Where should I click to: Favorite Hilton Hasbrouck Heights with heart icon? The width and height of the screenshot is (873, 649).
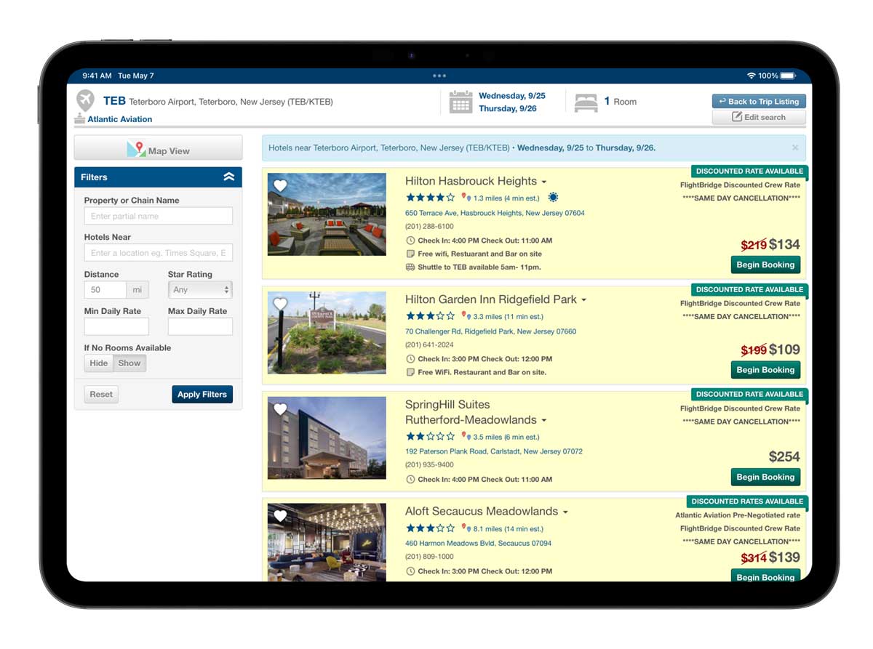tap(280, 186)
